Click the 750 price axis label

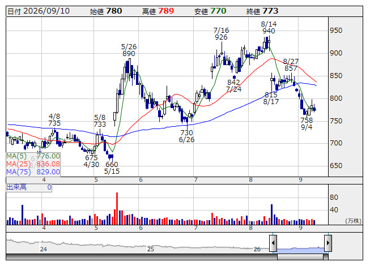(336, 121)
